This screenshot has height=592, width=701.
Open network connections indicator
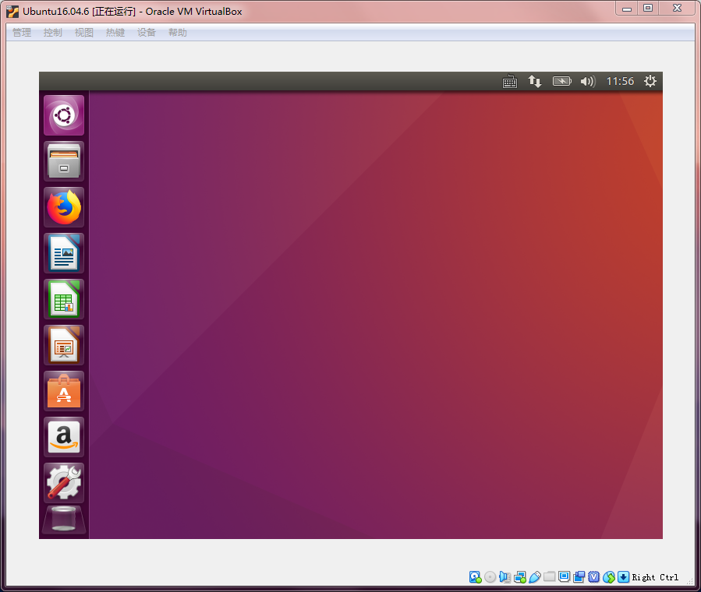coord(535,81)
